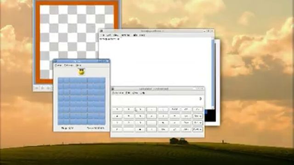
Task: Click the calculator display field
Action: point(157,100)
